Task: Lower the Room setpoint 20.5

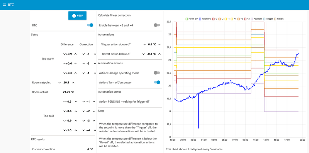Action: click(x=59, y=83)
